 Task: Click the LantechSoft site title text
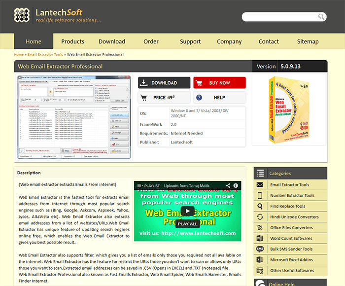[x=59, y=12]
